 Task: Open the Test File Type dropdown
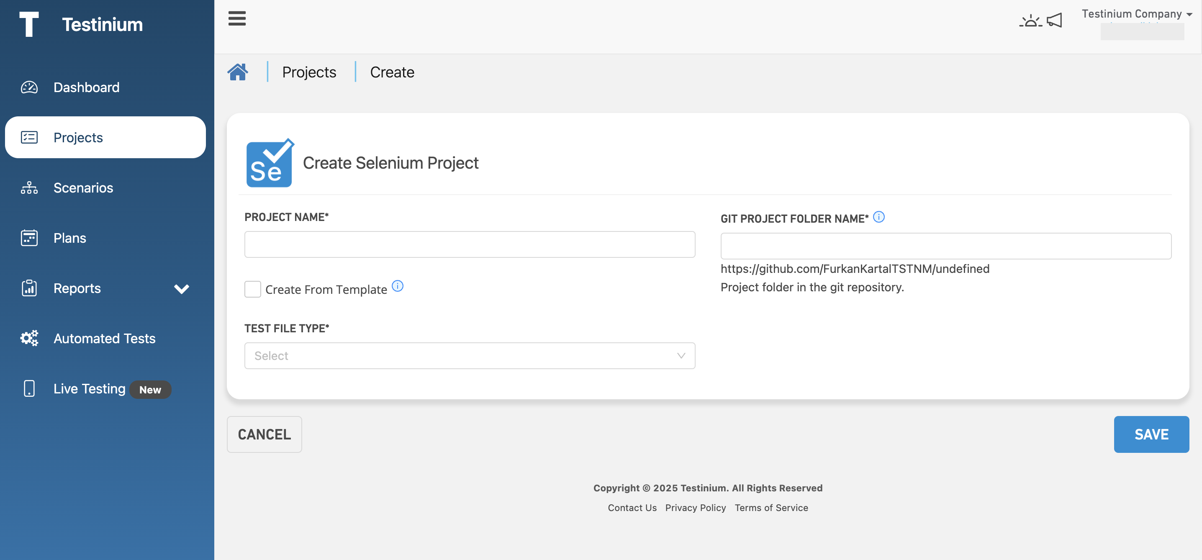click(470, 356)
